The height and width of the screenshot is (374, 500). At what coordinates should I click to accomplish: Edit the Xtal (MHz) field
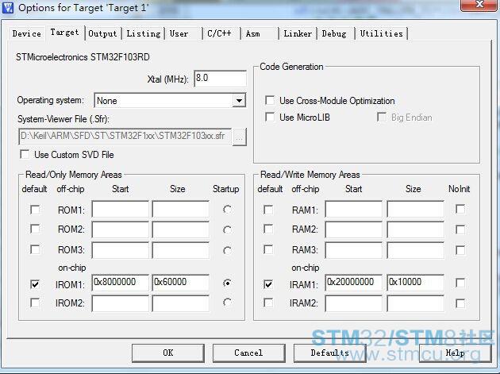(220, 78)
